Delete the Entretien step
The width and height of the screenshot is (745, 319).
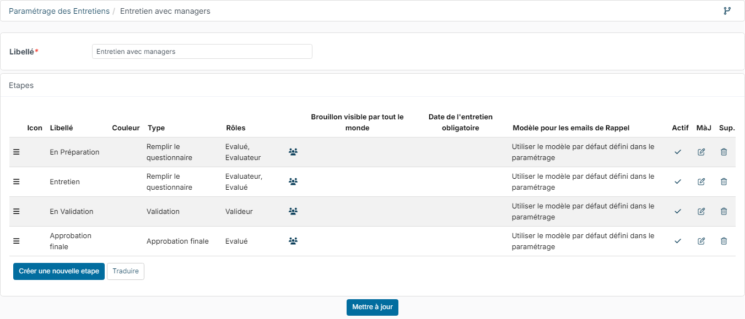(x=724, y=182)
